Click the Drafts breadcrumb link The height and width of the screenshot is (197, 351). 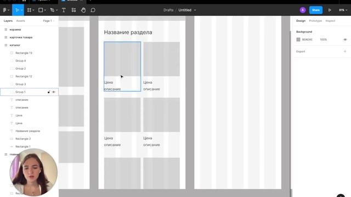[168, 10]
